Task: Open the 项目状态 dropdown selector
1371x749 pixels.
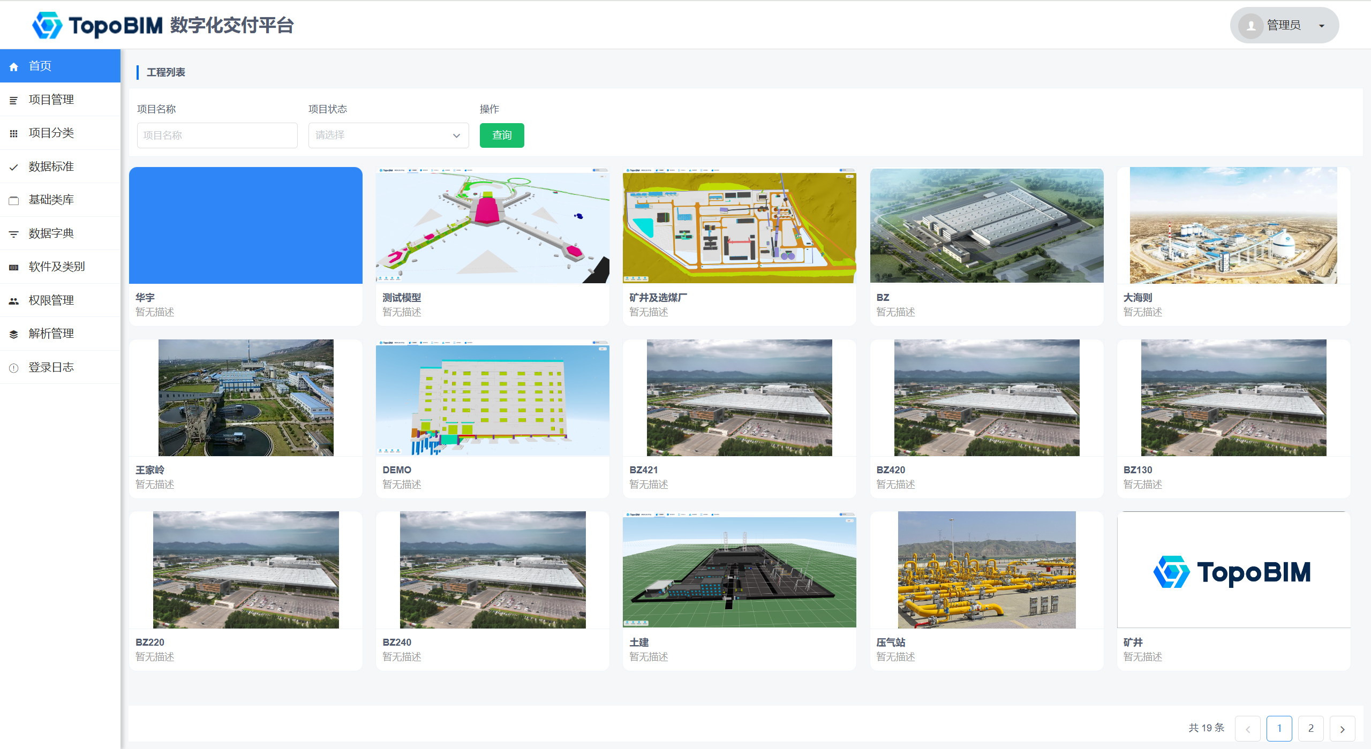Action: click(388, 135)
